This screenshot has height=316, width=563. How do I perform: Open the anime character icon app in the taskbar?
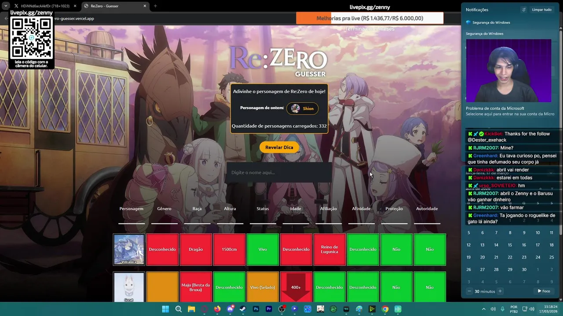(x=320, y=309)
